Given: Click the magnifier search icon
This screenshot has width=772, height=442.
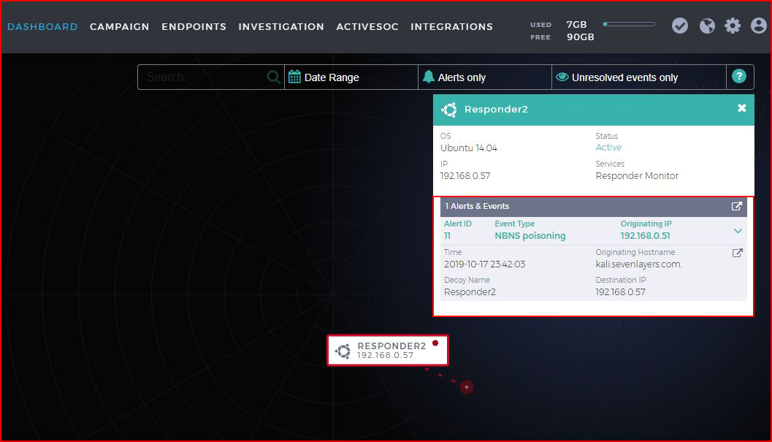Looking at the screenshot, I should tap(273, 77).
